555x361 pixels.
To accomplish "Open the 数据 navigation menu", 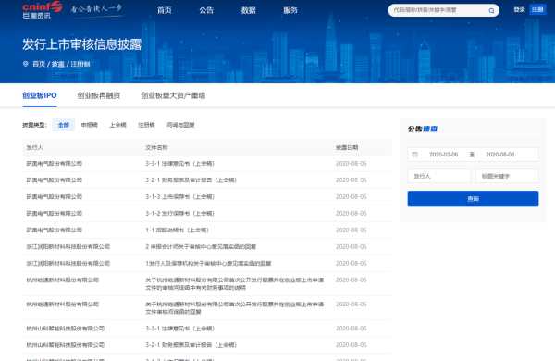I will (249, 10).
